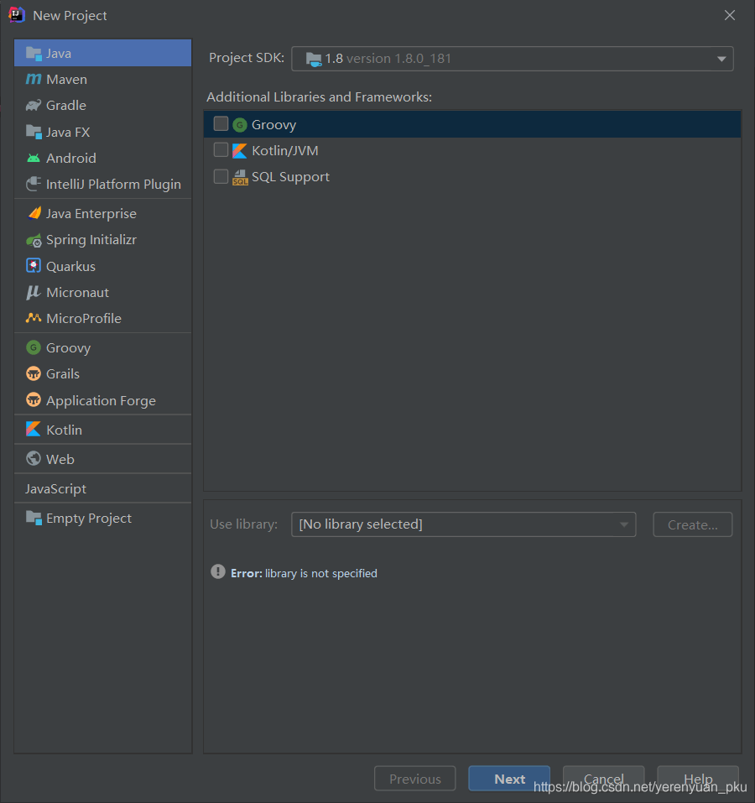Enable the SQL Support checkbox
This screenshot has height=803, width=755.
tap(221, 176)
